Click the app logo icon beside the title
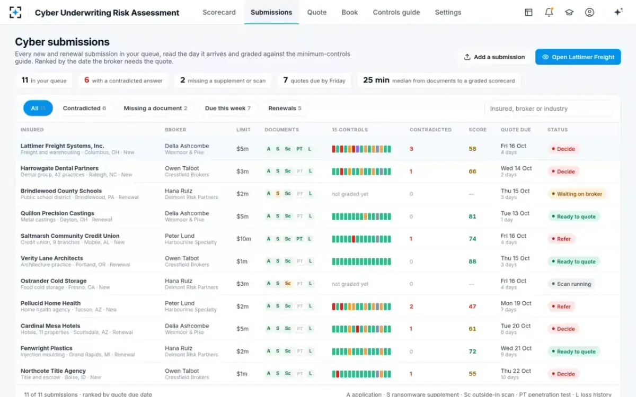The width and height of the screenshot is (636, 397). click(x=15, y=12)
